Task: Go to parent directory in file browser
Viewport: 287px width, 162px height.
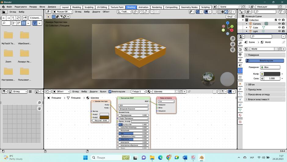Action: pyautogui.click(x=13, y=18)
